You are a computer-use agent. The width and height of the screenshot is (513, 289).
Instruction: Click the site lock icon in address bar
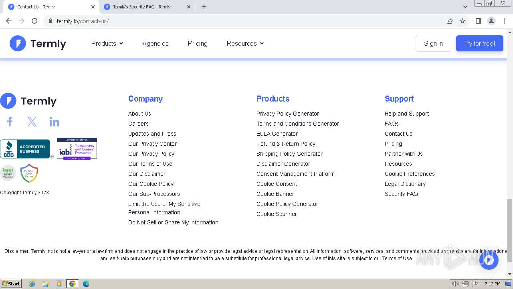[x=50, y=21]
